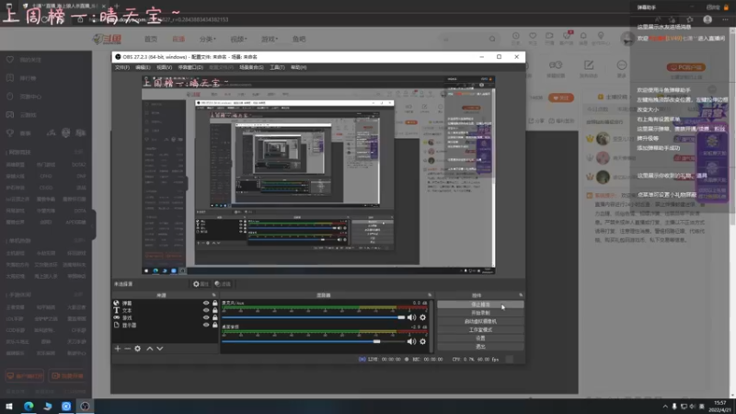Toggle visibility of the 游戏 source

(x=206, y=317)
